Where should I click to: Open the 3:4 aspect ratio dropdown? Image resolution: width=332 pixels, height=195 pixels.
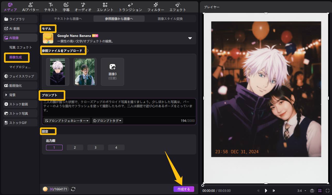pyautogui.click(x=301, y=191)
